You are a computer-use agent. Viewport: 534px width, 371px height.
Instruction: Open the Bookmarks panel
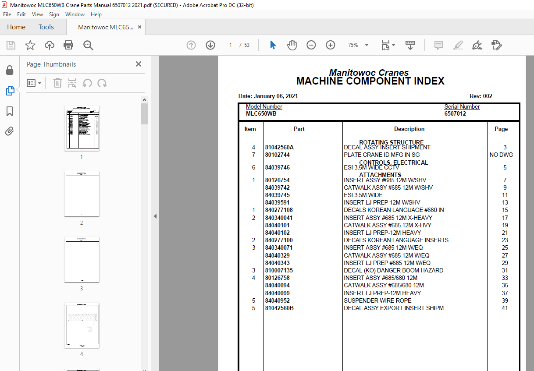(10, 111)
